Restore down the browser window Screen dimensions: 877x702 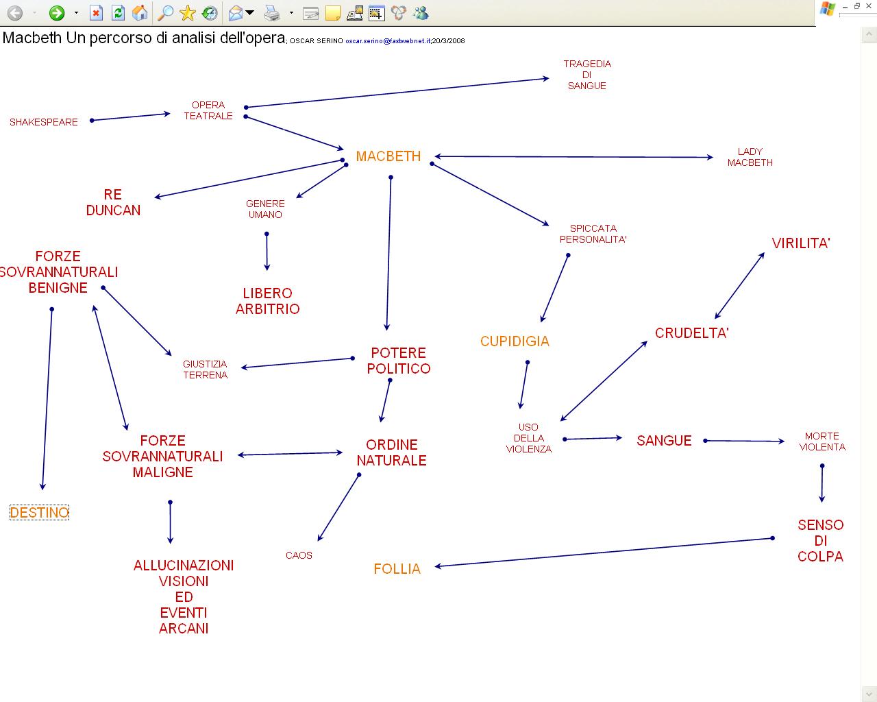[x=856, y=6]
